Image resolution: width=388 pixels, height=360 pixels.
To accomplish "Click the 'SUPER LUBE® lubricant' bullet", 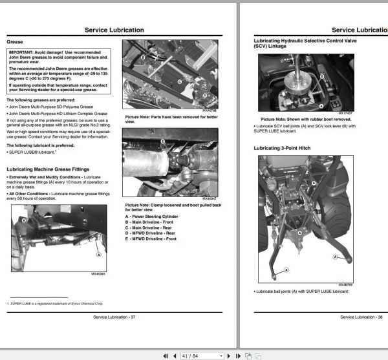I will coord(32,152).
